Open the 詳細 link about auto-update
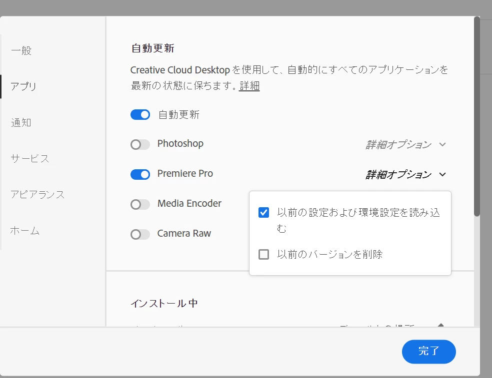This screenshot has width=492, height=378. click(249, 85)
